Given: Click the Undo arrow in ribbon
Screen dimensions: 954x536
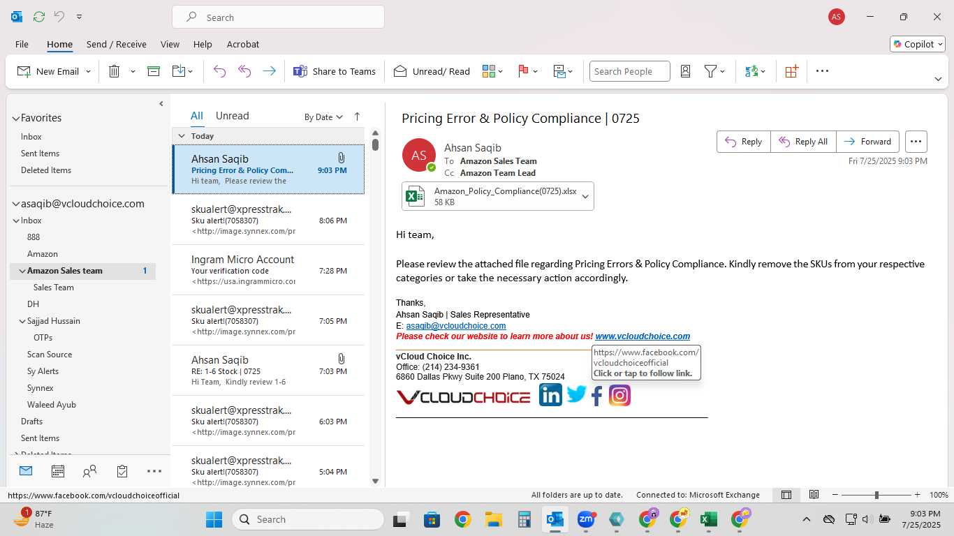Looking at the screenshot, I should pos(219,71).
